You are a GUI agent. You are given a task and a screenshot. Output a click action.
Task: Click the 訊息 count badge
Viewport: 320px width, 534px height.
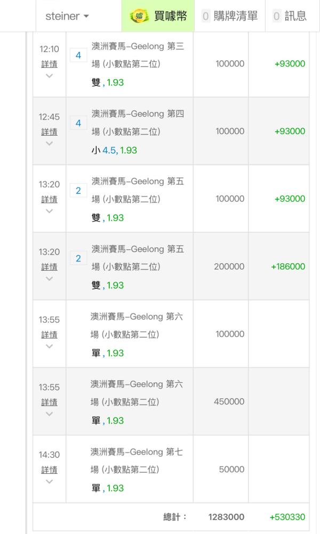[276, 16]
